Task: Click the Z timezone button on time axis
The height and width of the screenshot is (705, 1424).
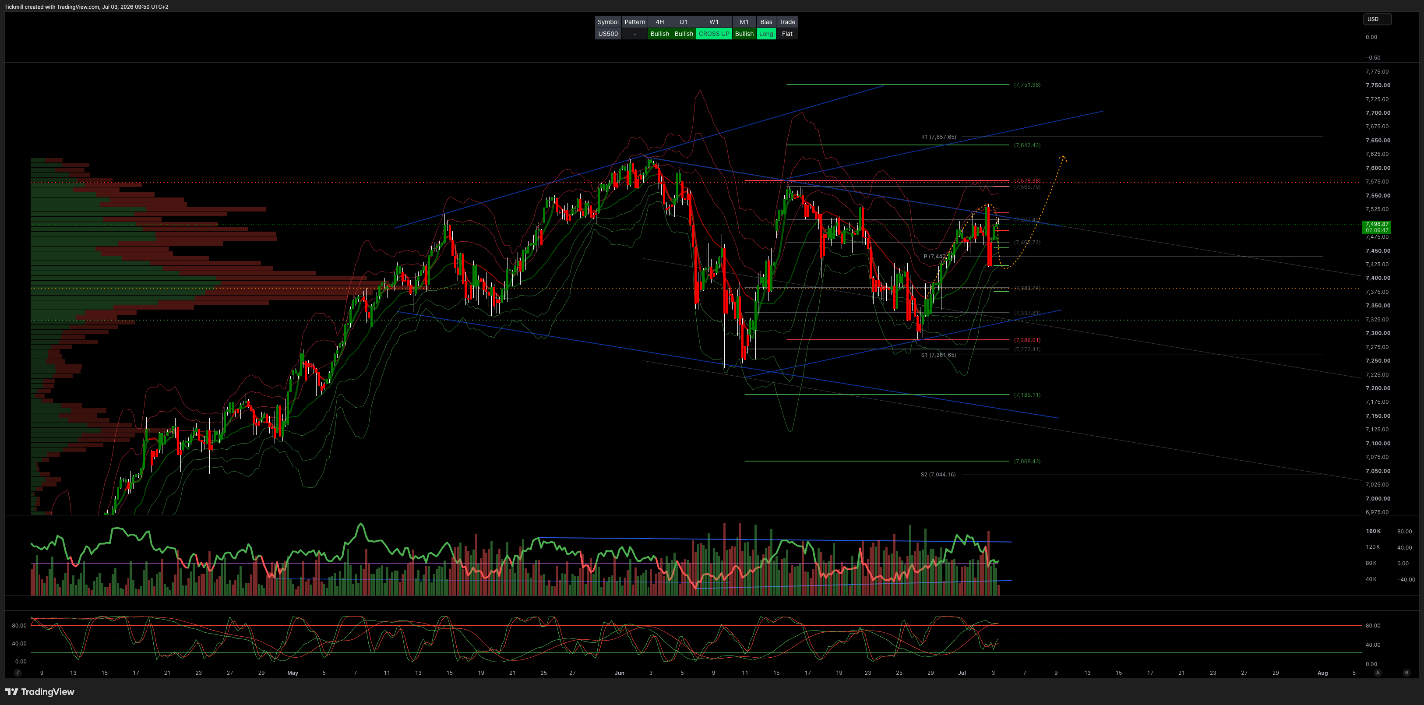Action: tap(18, 673)
